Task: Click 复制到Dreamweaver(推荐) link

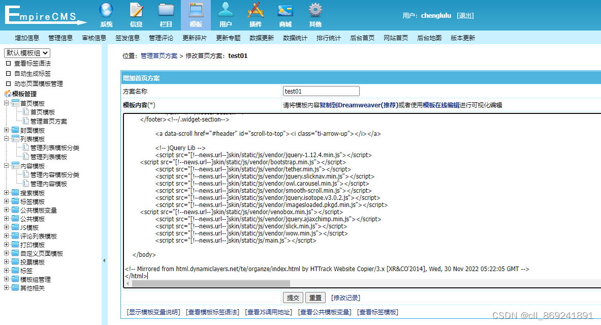Action: (359, 105)
